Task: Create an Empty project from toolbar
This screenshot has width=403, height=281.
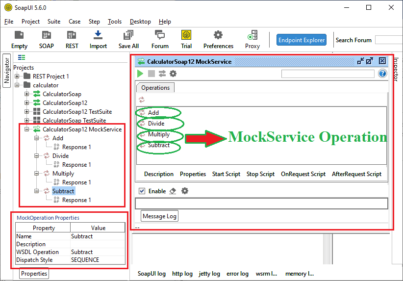Action: (x=19, y=40)
